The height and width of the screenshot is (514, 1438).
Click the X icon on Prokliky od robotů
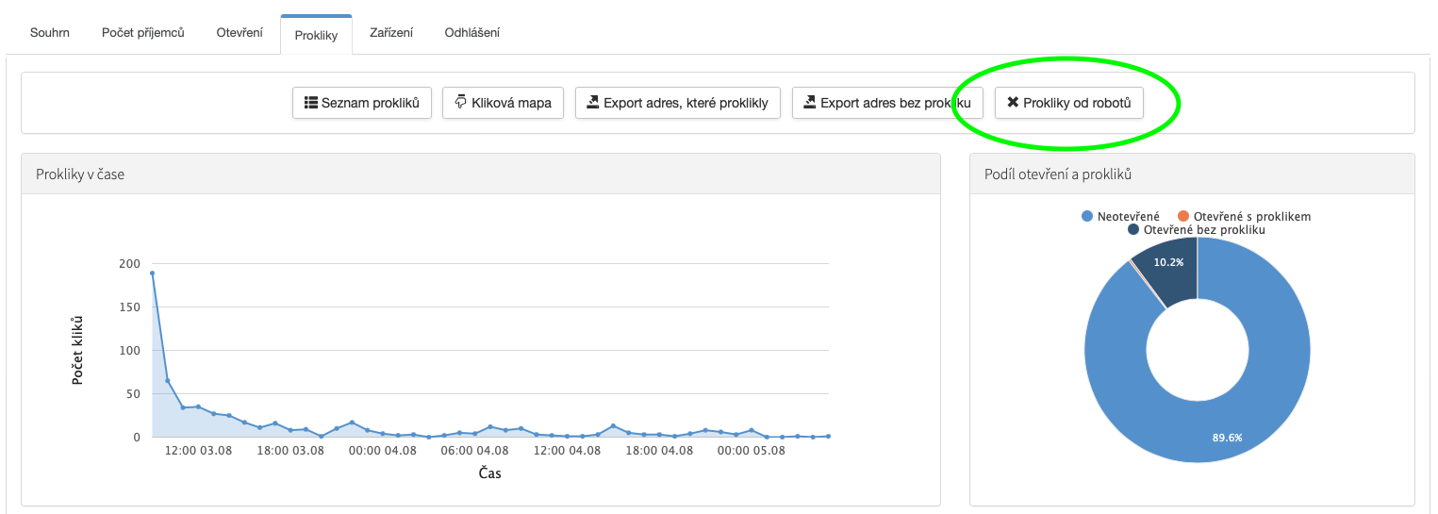tap(1013, 103)
